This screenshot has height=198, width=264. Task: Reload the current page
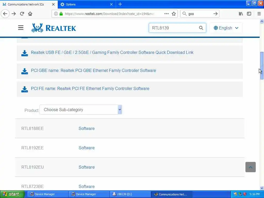pyautogui.click(x=22, y=14)
